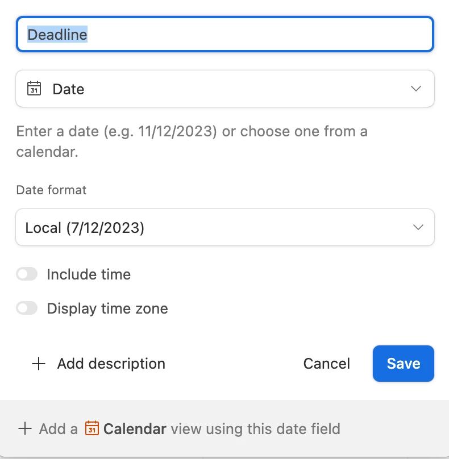449x459 pixels.
Task: Click the orange Calendar view icon
Action: pyautogui.click(x=92, y=428)
